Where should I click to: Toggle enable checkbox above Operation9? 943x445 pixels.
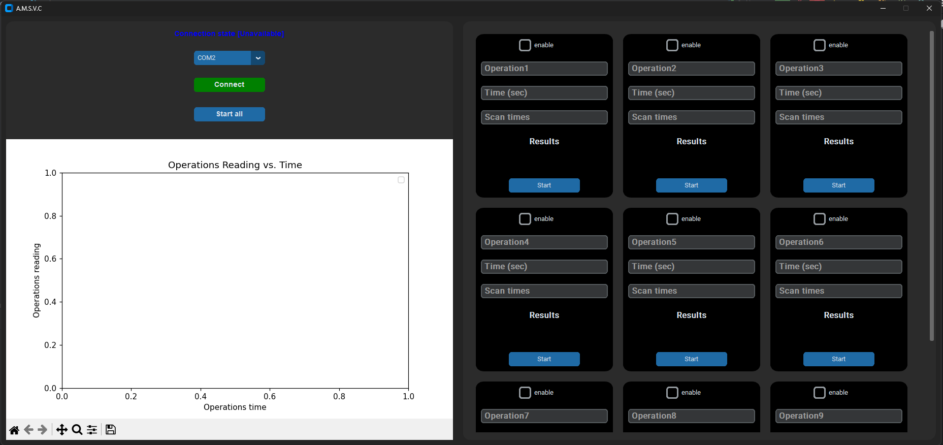point(820,393)
